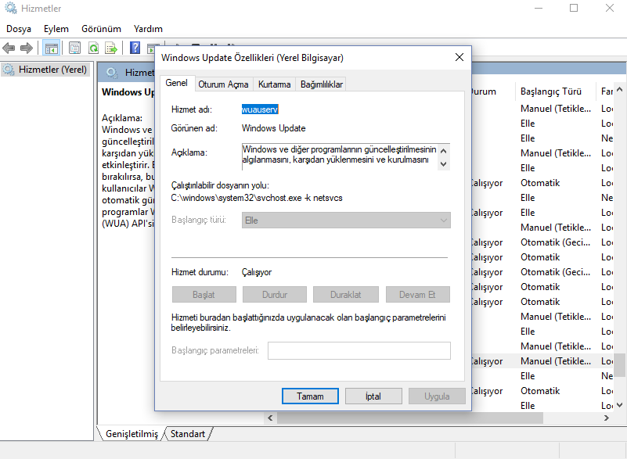Click the horizontal scrollbar left arrow
Image resolution: width=627 pixels, height=459 pixels.
270,418
